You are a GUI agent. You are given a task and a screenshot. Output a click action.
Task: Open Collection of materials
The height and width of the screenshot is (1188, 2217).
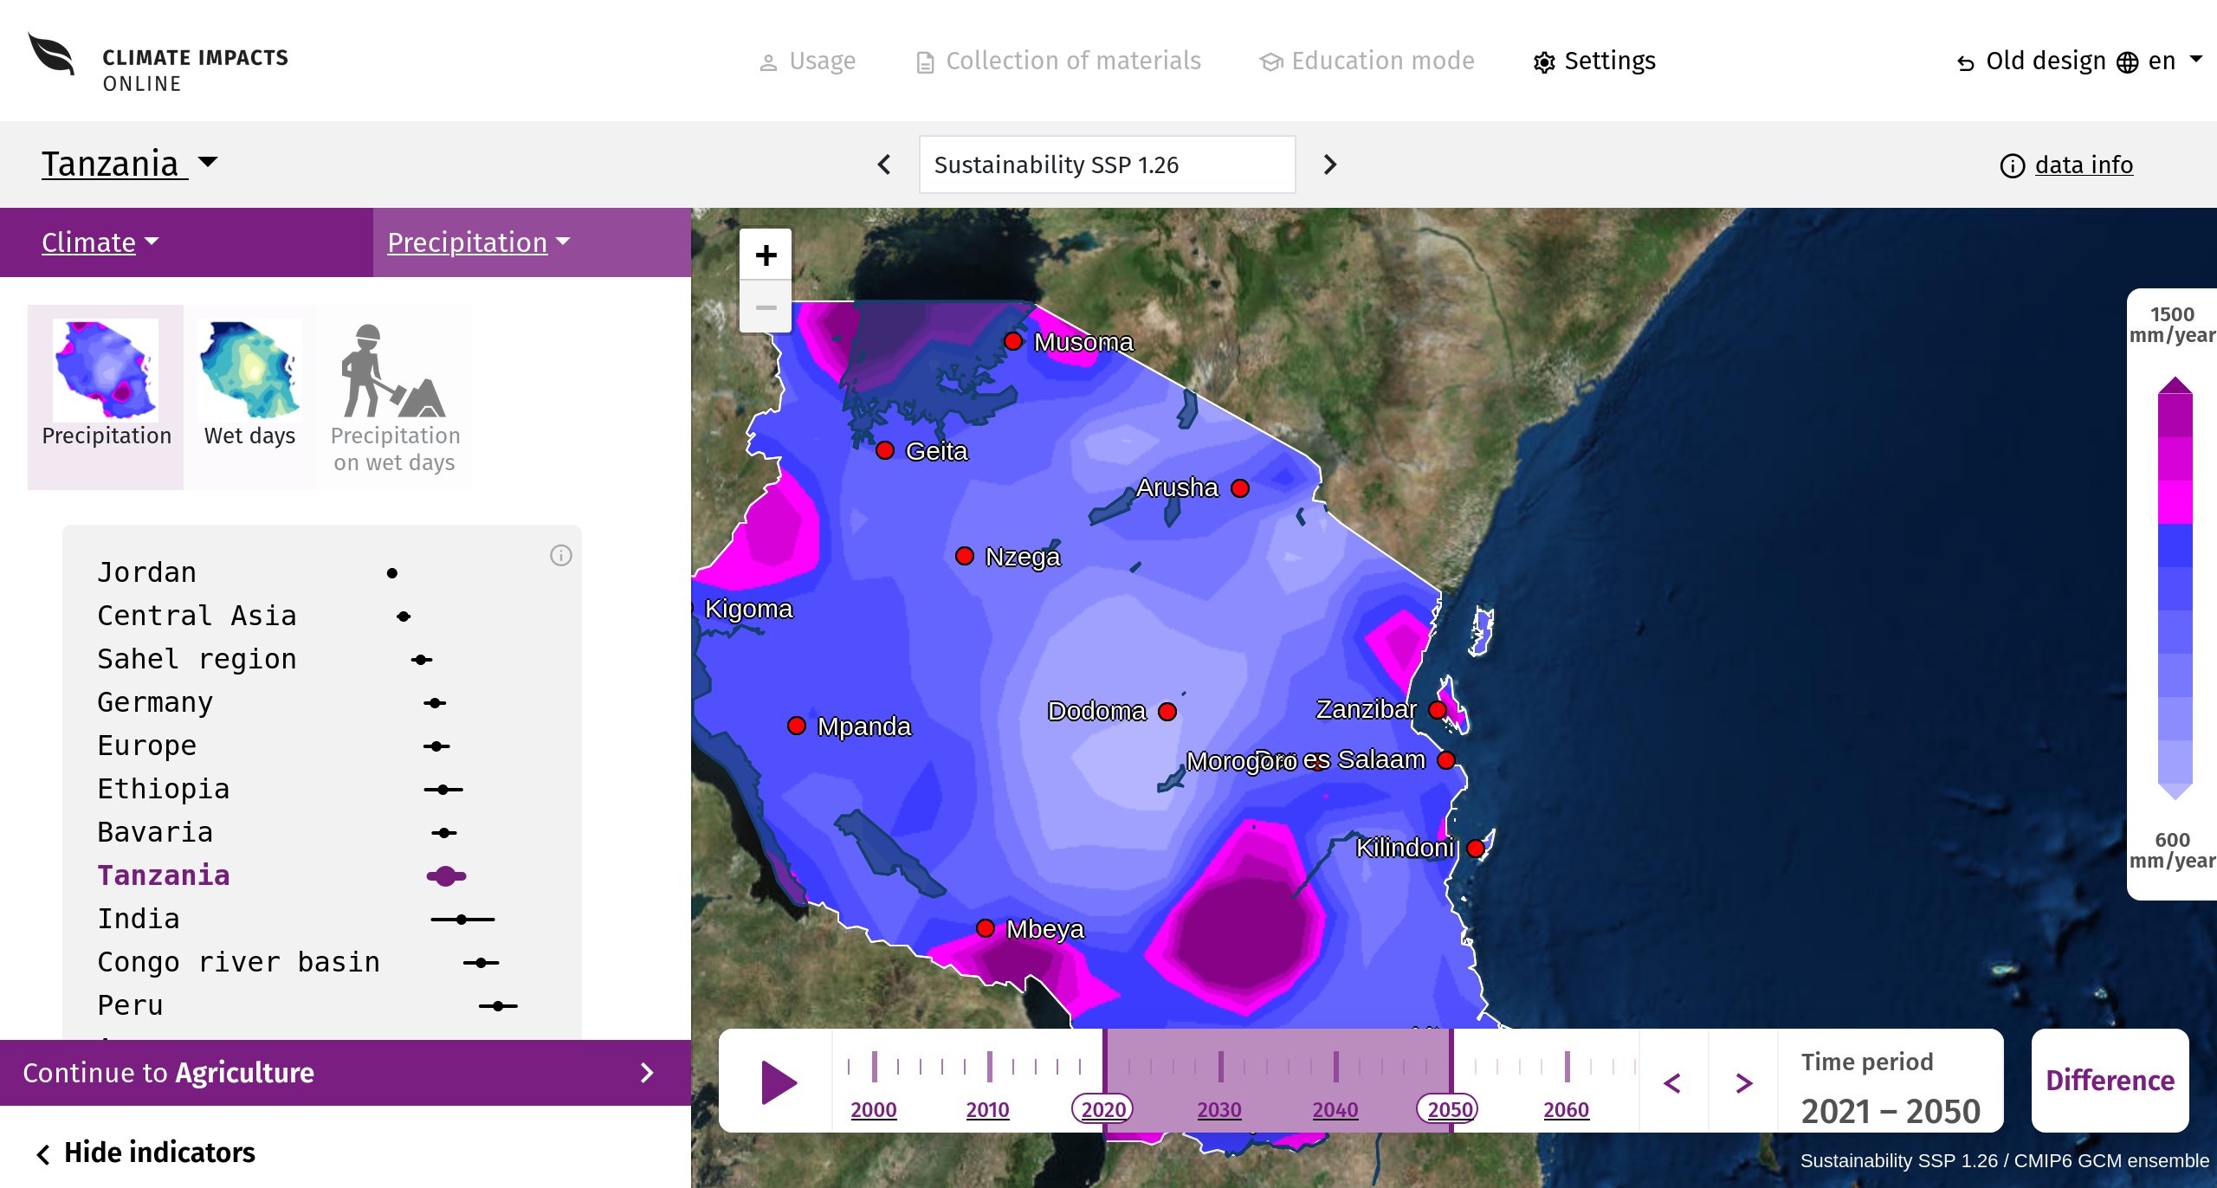(x=1058, y=61)
